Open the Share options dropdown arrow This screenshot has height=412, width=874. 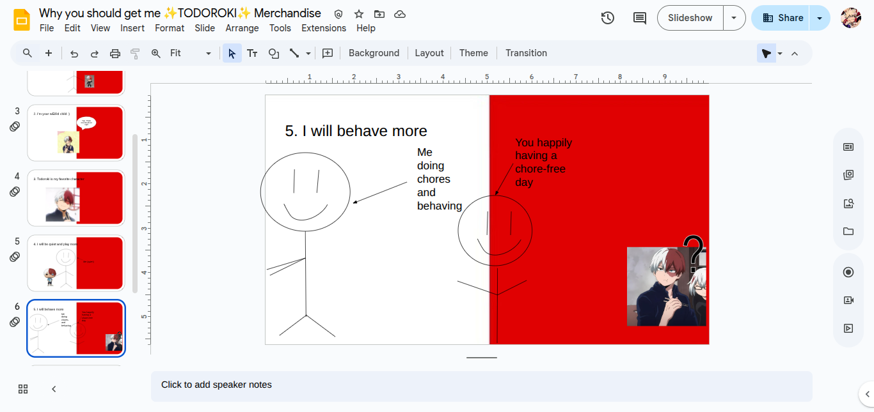[820, 18]
